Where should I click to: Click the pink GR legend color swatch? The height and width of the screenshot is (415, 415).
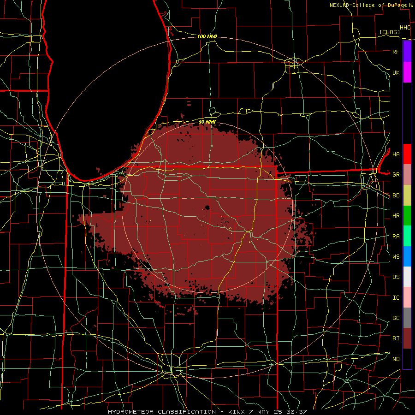tap(407, 175)
